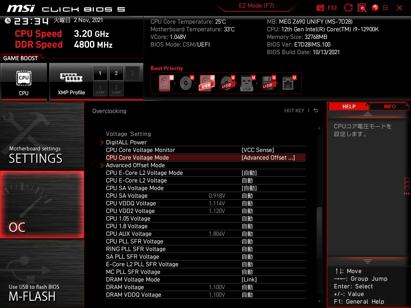The image size is (411, 308).
Task: Click the HOT KEY label
Action: tap(294, 111)
